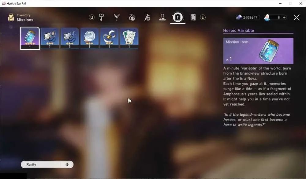
Task: Select the pickaxe and nut materials tab
Action: [x=147, y=17]
